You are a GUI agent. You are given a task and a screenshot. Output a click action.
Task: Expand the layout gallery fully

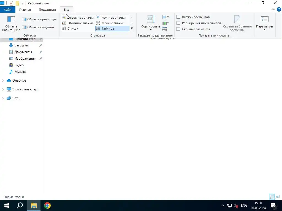[132, 29]
